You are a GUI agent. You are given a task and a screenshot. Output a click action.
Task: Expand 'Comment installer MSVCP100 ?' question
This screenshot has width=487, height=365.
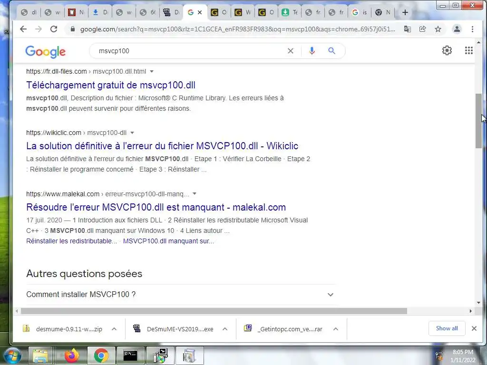pos(181,295)
